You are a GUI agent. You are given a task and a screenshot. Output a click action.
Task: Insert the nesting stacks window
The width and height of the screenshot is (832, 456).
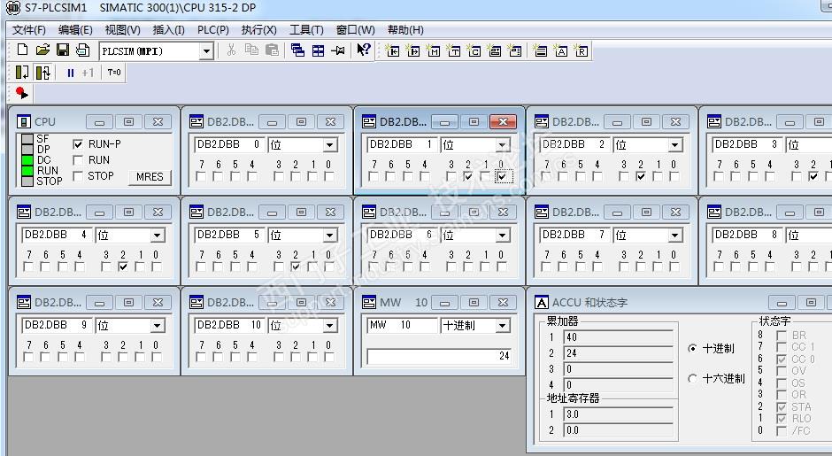tap(540, 50)
